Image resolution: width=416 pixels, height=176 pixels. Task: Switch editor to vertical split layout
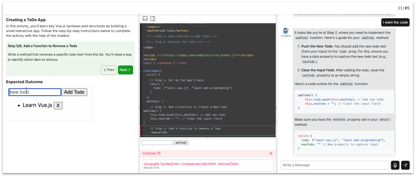tap(153, 19)
